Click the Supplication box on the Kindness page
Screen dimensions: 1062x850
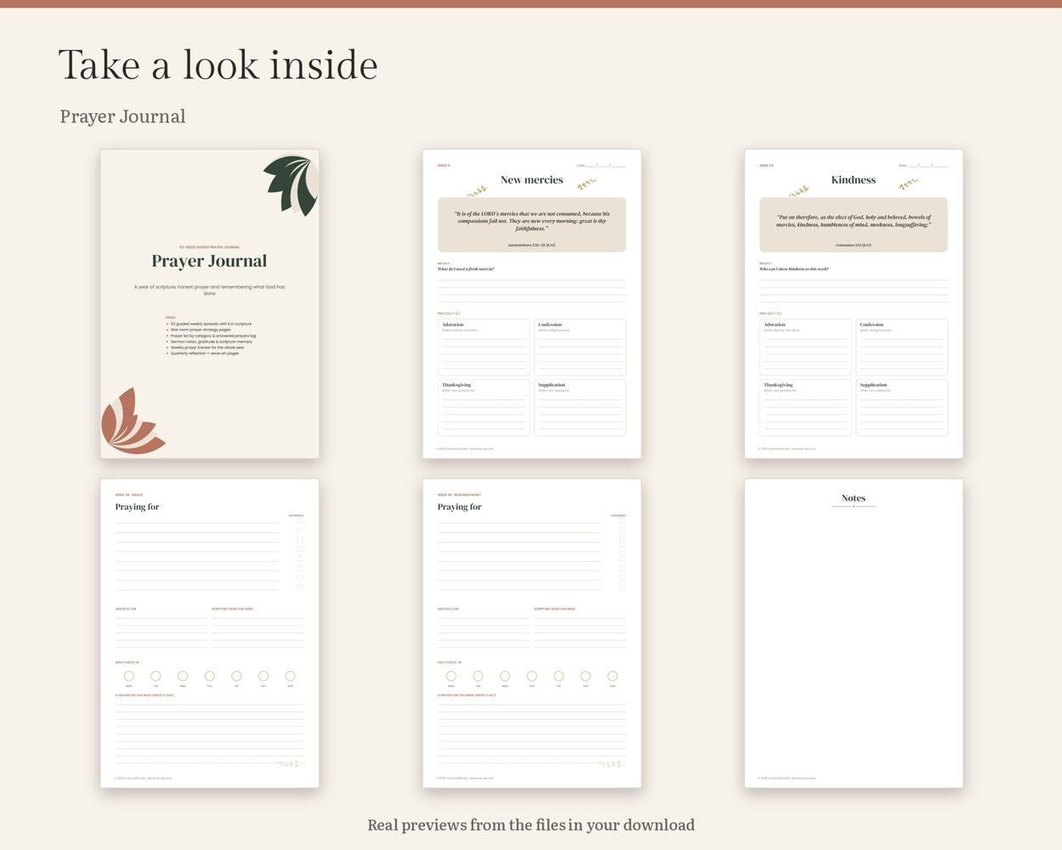(x=901, y=408)
